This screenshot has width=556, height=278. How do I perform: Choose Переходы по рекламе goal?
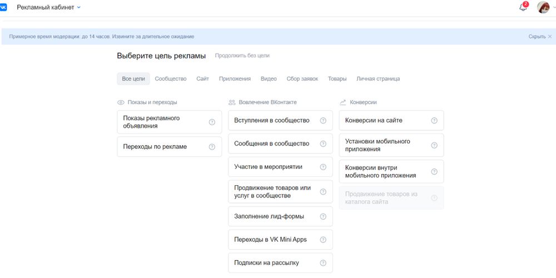[170, 147]
